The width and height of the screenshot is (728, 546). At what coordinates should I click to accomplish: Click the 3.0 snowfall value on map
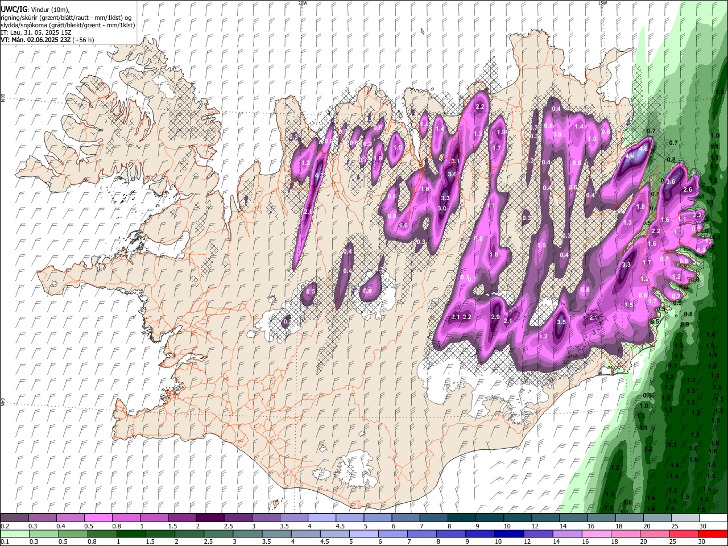tap(442, 208)
